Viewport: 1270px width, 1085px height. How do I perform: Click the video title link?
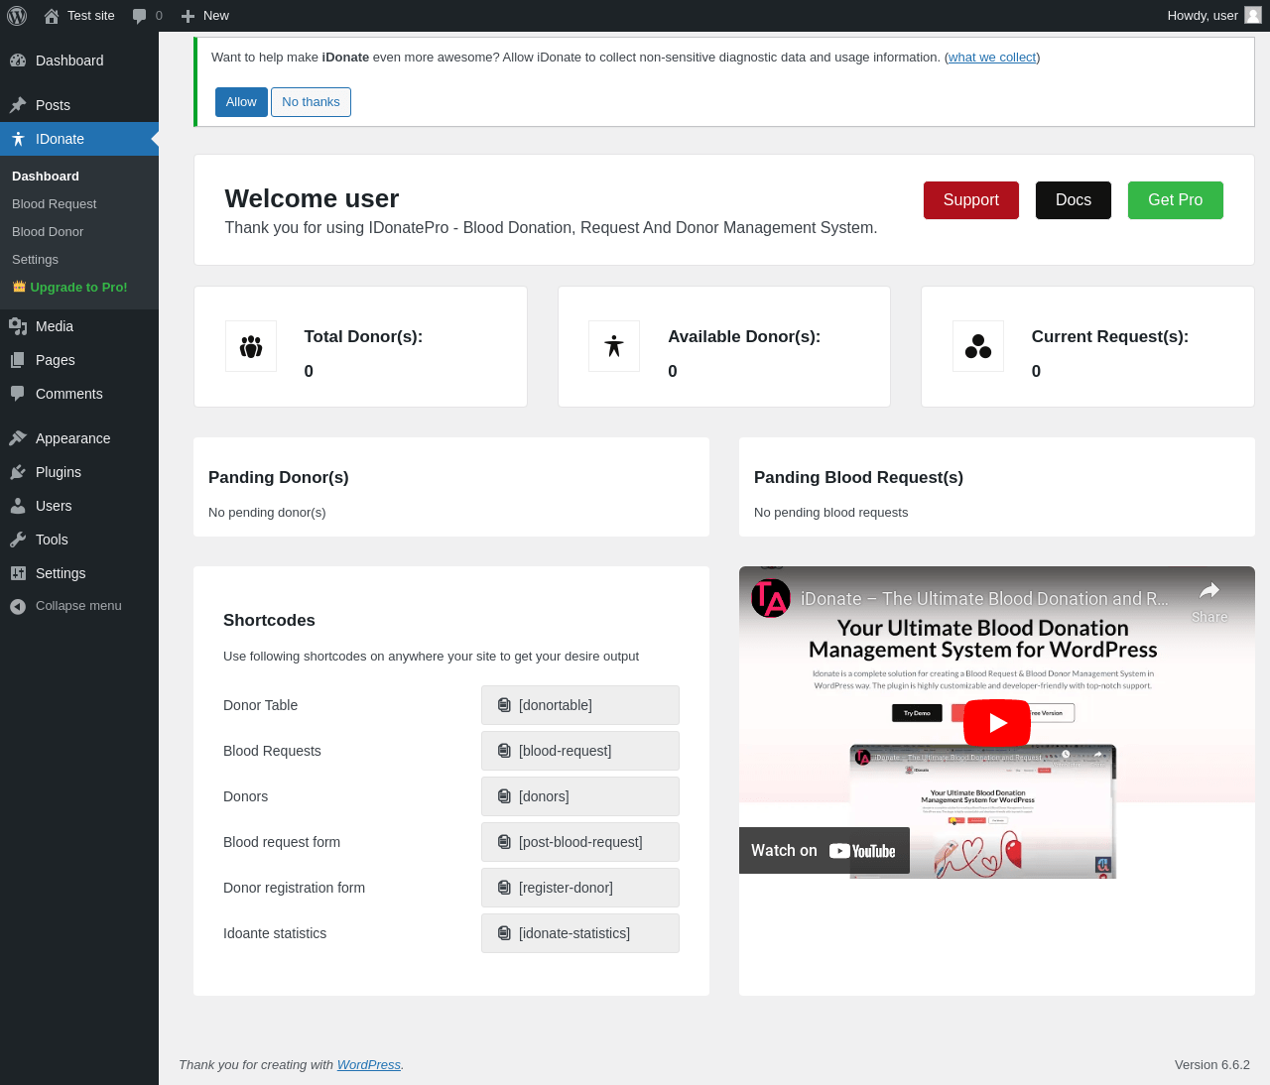click(x=985, y=599)
